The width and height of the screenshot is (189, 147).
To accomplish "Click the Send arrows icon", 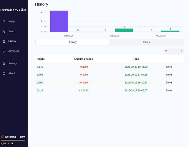I will click(x=4, y=31).
